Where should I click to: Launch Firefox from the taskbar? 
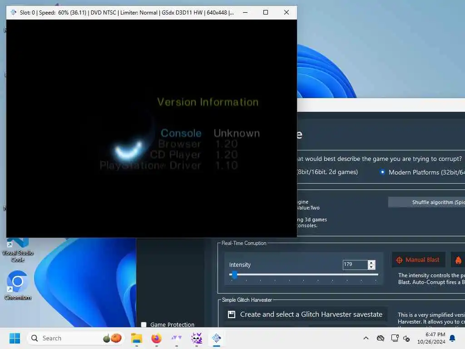tap(156, 338)
